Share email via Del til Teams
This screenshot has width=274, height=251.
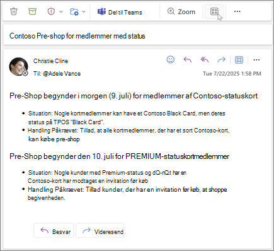click(120, 12)
